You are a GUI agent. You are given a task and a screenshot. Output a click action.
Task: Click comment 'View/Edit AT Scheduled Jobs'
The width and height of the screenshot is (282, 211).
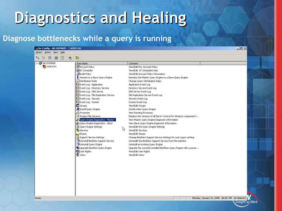click(x=143, y=71)
